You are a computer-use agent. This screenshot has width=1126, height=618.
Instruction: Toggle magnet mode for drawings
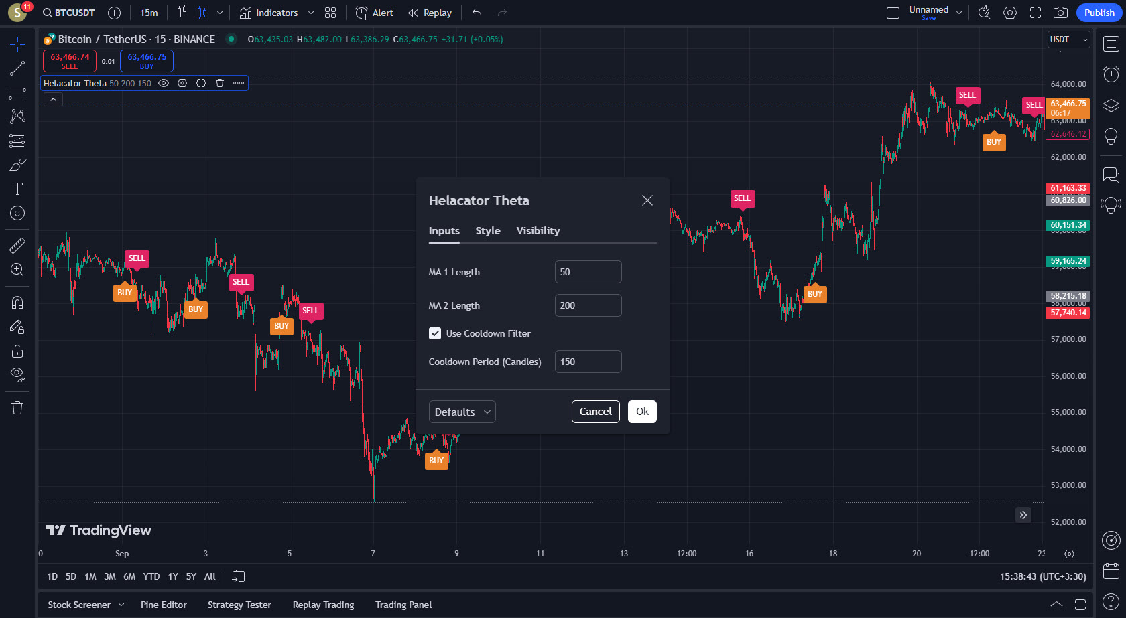click(17, 303)
